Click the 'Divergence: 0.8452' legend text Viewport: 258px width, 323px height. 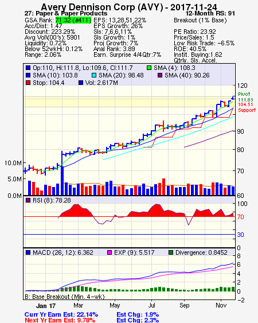tap(201, 252)
